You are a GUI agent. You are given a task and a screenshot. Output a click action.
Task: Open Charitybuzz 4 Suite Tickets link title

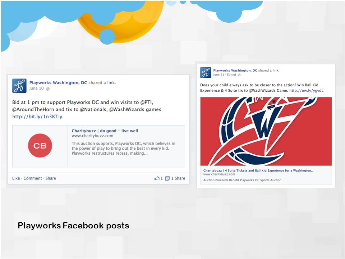[x=258, y=171]
